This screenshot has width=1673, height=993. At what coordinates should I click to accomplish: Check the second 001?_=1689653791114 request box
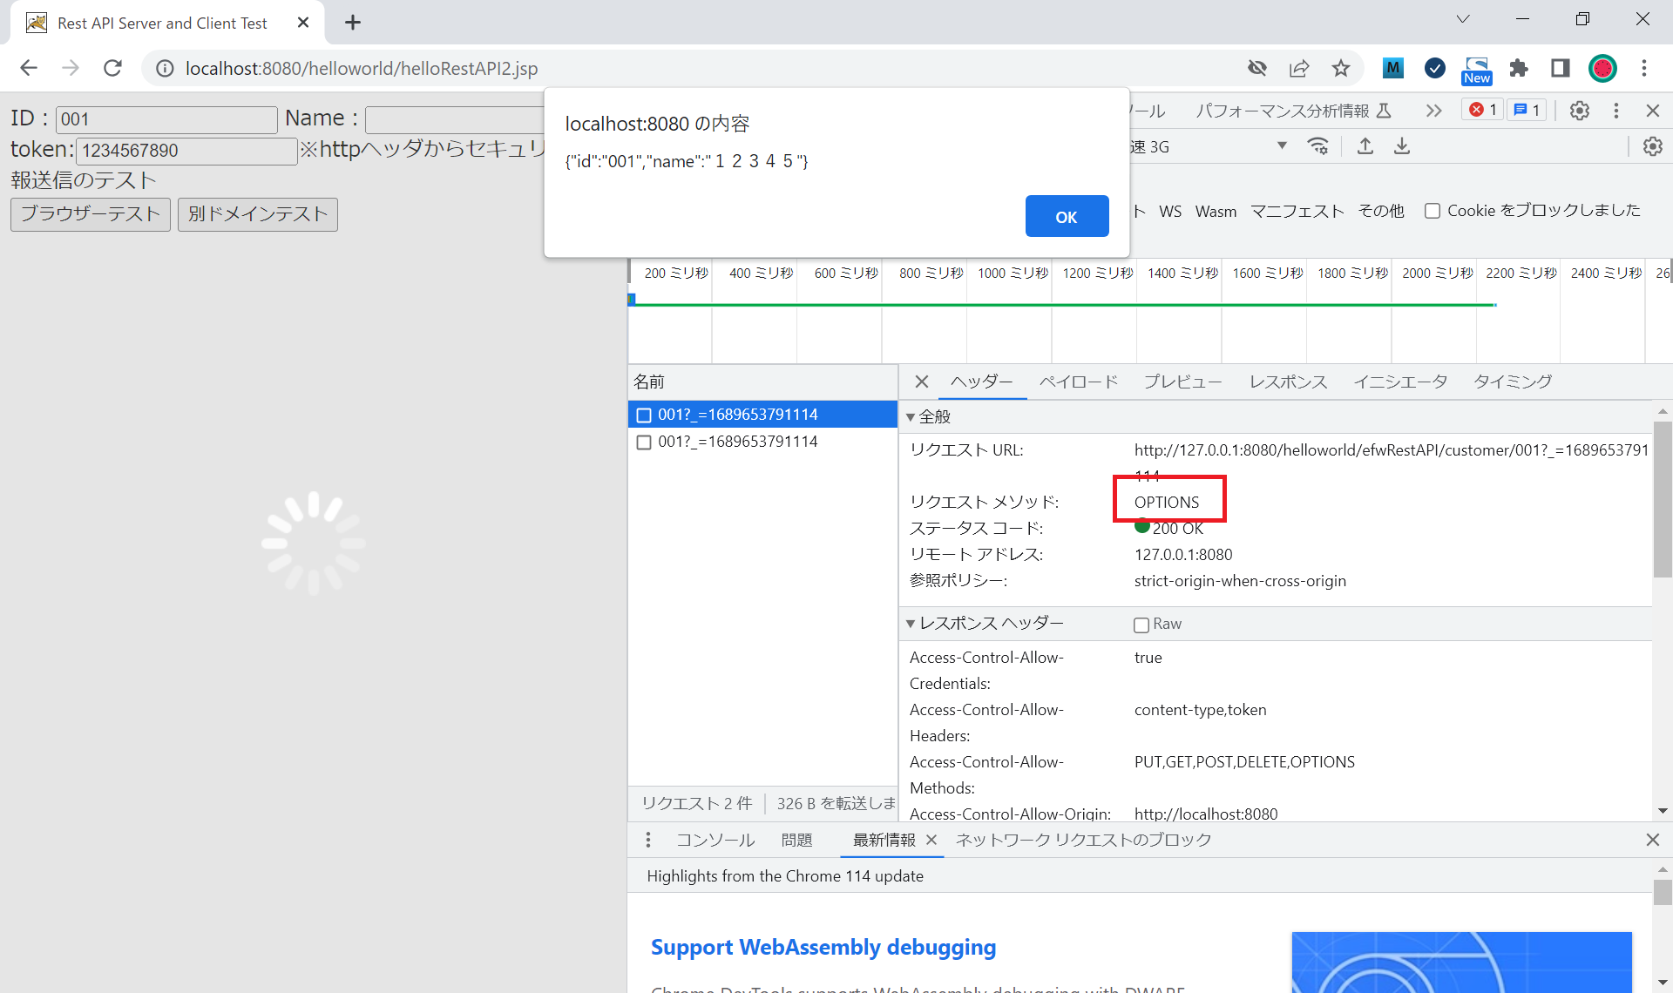(644, 442)
